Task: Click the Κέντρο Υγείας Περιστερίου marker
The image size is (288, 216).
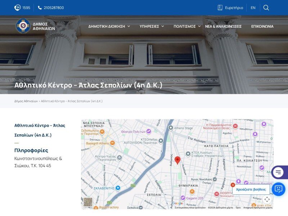Action: (x=120, y=158)
